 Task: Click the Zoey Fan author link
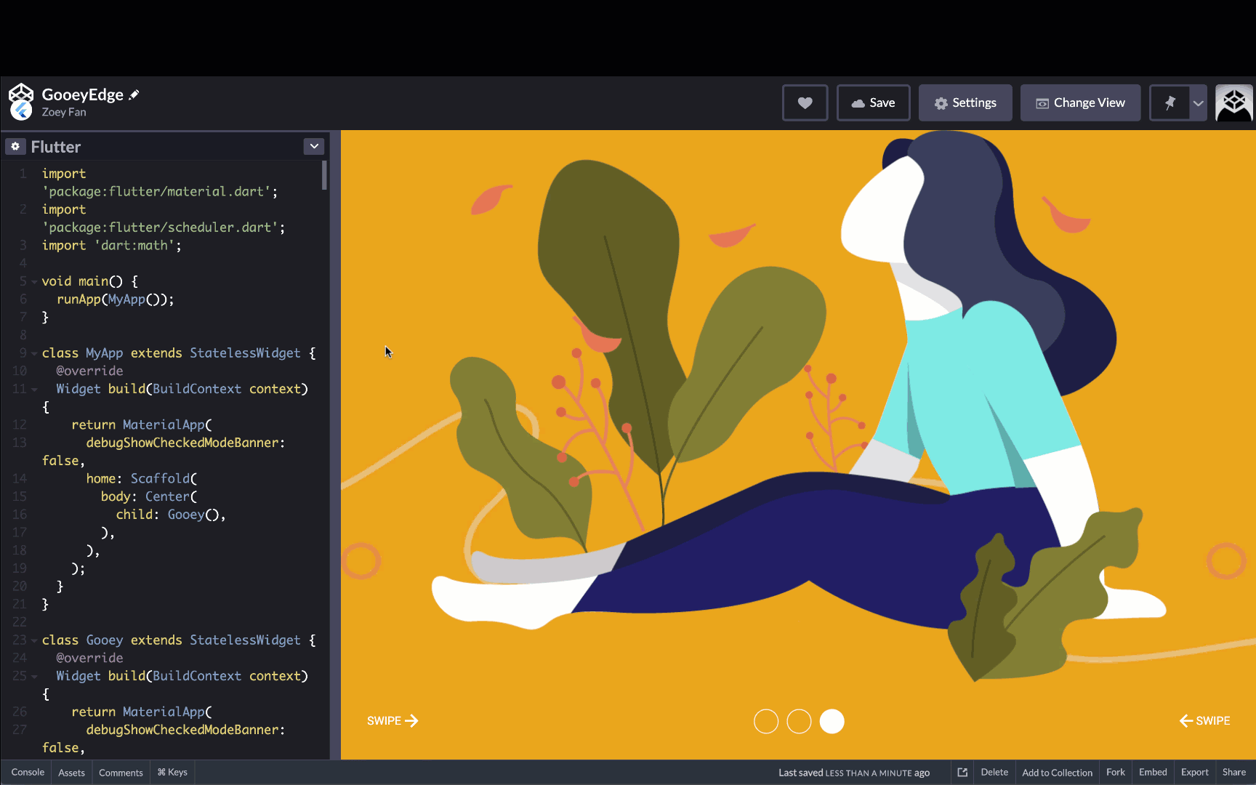[64, 112]
